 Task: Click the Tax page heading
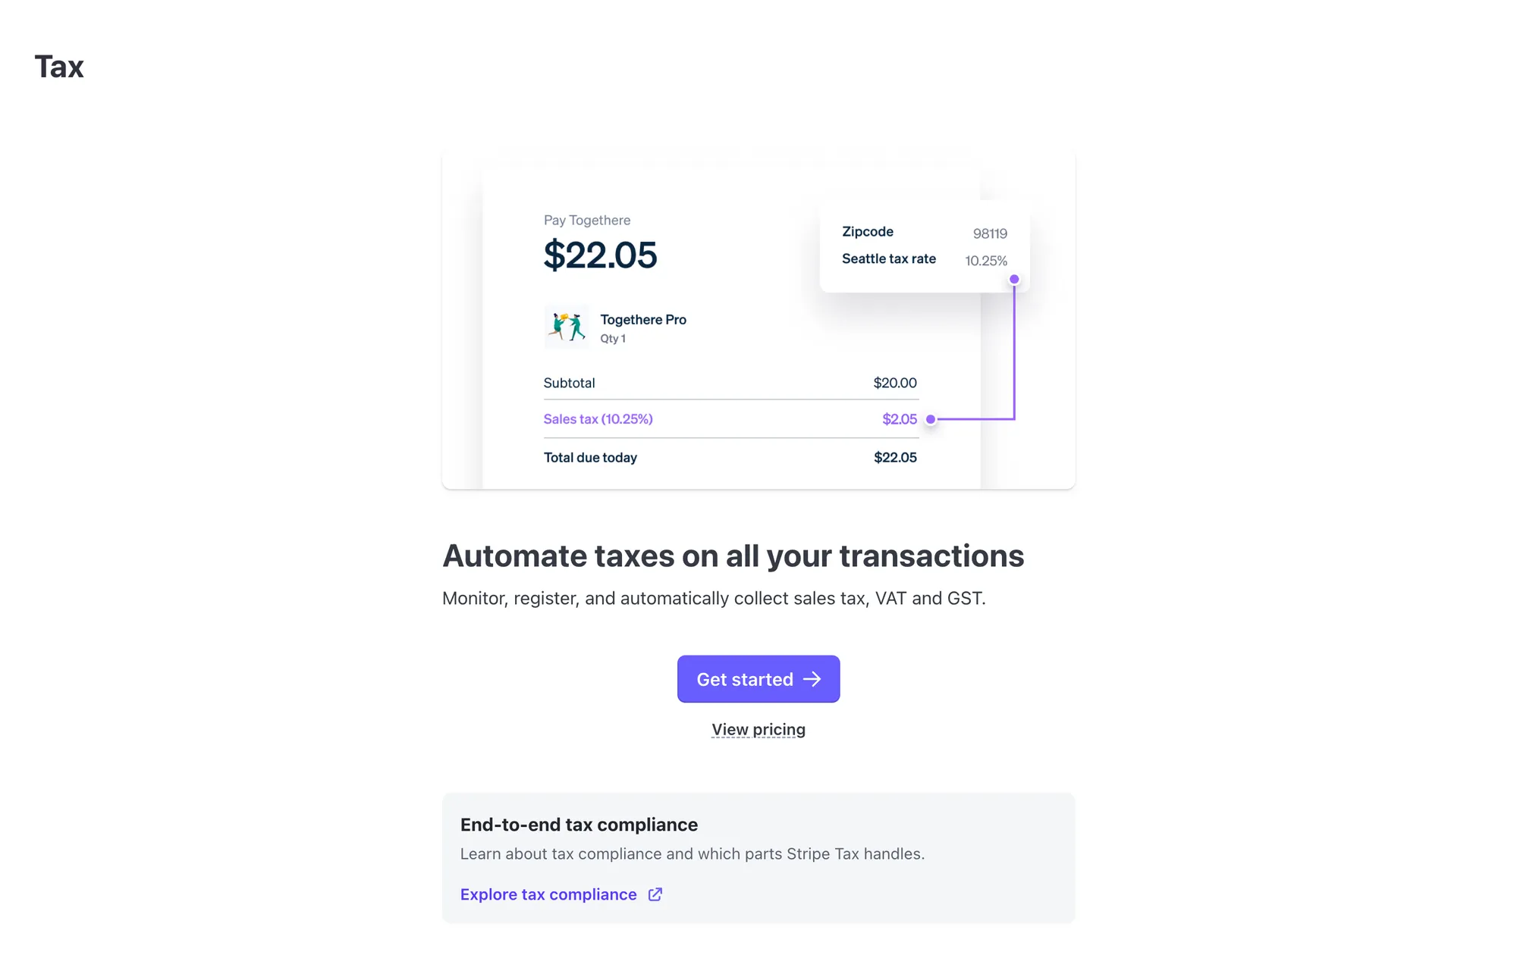60,67
